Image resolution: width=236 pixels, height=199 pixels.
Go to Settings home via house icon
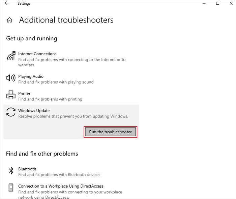click(10, 20)
